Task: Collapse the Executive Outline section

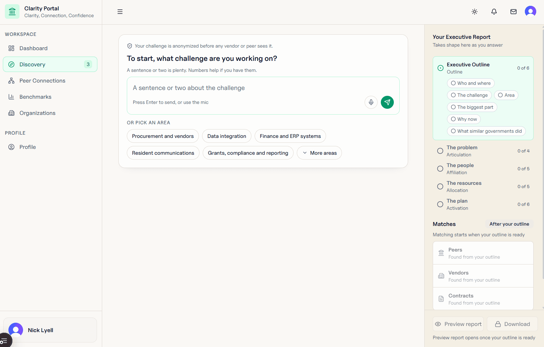Action: (483, 68)
